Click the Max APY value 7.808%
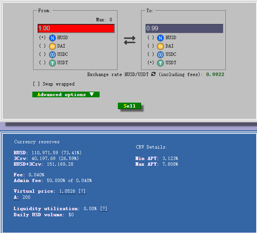This screenshot has height=233, width=257. pyautogui.click(x=170, y=164)
